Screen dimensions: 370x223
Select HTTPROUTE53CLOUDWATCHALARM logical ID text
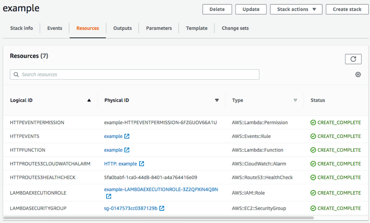pyautogui.click(x=50, y=164)
